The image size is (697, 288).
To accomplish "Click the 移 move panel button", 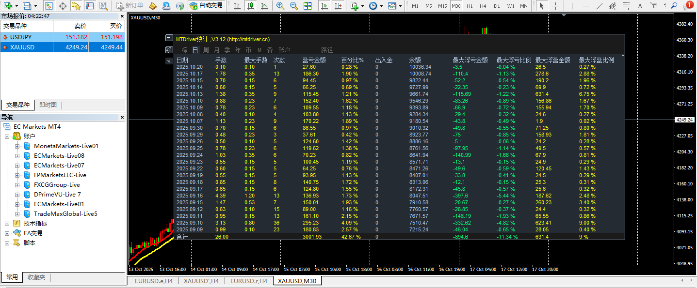I will pyautogui.click(x=169, y=49).
